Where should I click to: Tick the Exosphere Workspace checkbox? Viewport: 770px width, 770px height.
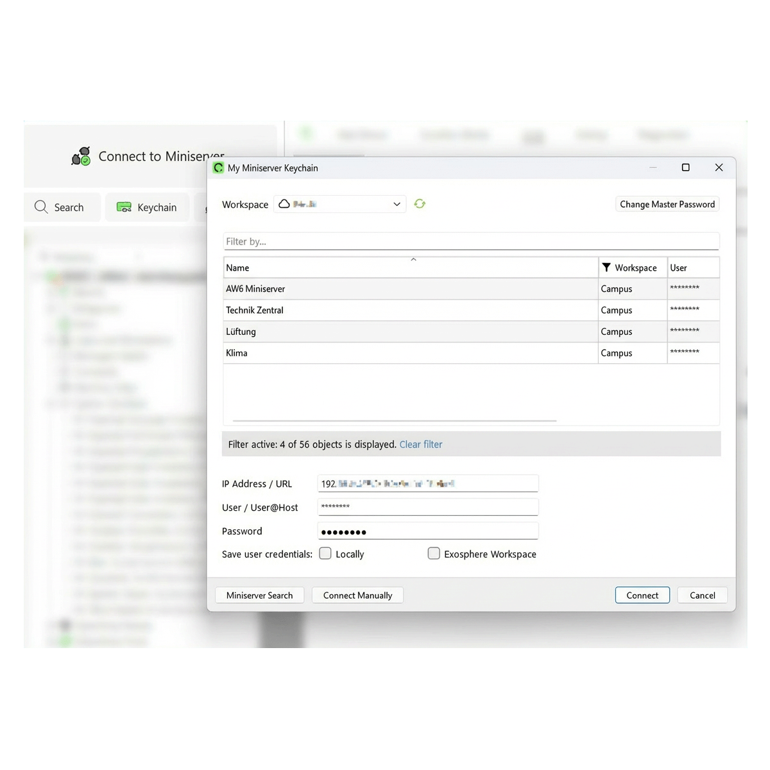(434, 554)
